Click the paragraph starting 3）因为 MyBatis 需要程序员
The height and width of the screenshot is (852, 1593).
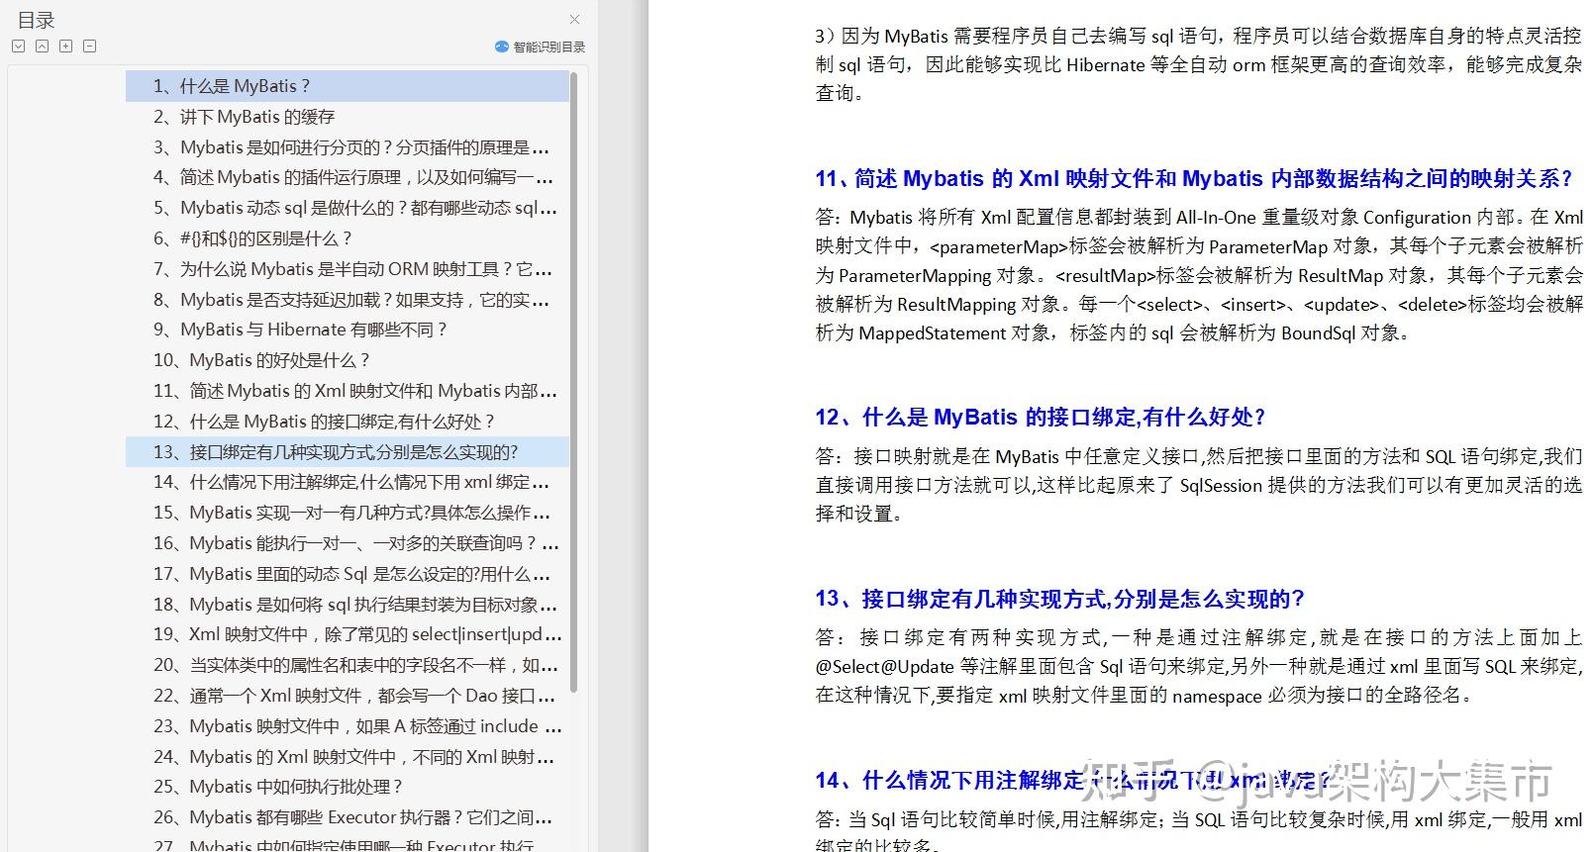click(1199, 64)
